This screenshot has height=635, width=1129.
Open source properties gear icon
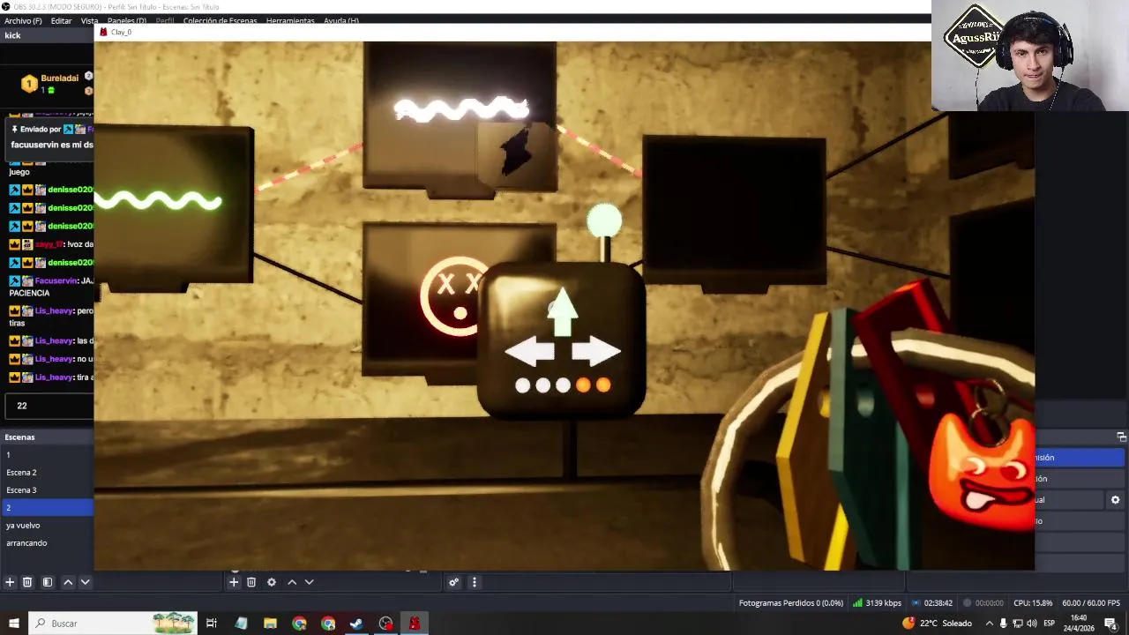pos(272,582)
